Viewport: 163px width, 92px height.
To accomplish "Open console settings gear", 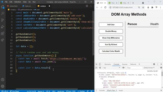I will (x=161, y=67).
